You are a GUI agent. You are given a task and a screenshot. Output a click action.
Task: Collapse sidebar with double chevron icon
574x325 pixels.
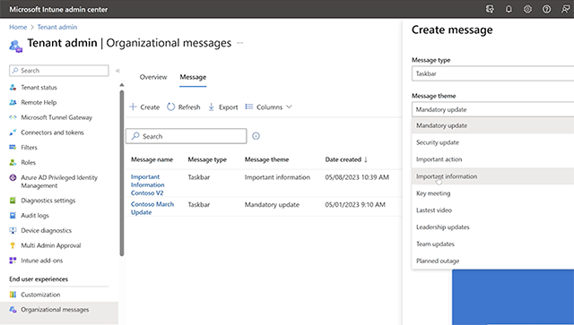point(117,71)
